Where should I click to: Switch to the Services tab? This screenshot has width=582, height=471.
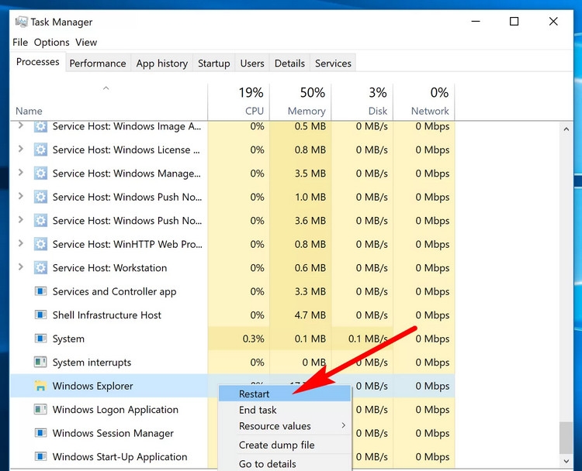pos(333,64)
